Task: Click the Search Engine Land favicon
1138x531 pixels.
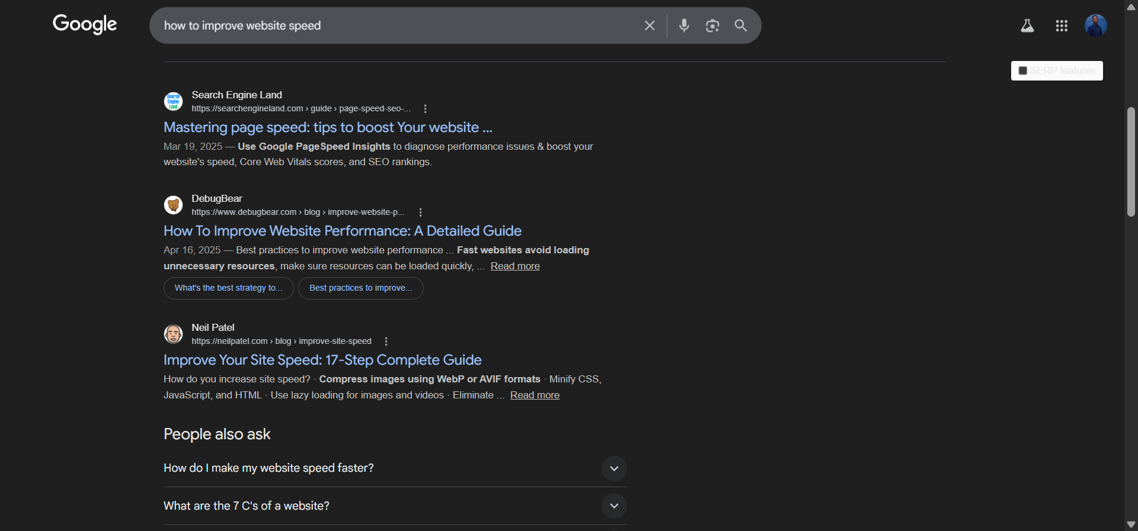Action: (x=173, y=101)
